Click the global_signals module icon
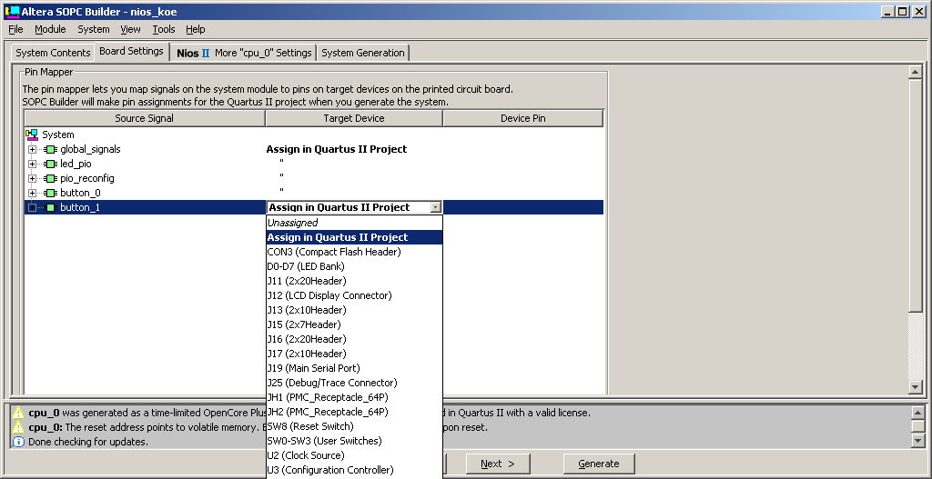 [x=51, y=150]
